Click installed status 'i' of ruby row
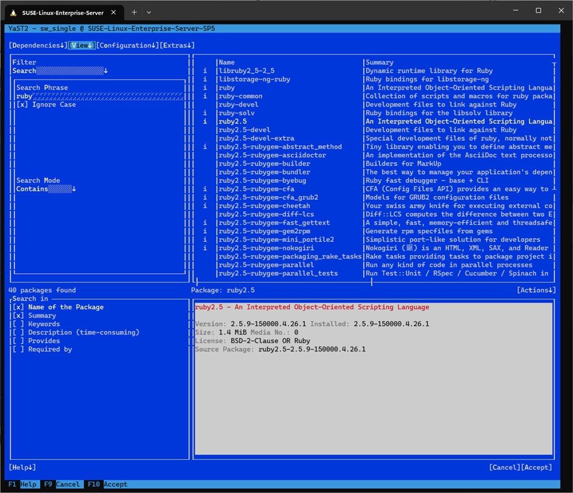The height and width of the screenshot is (493, 573). 205,88
